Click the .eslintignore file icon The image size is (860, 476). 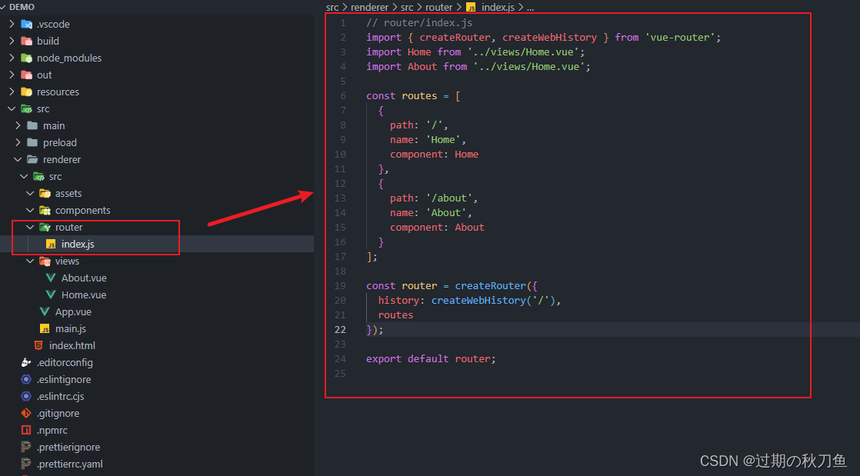pyautogui.click(x=26, y=379)
